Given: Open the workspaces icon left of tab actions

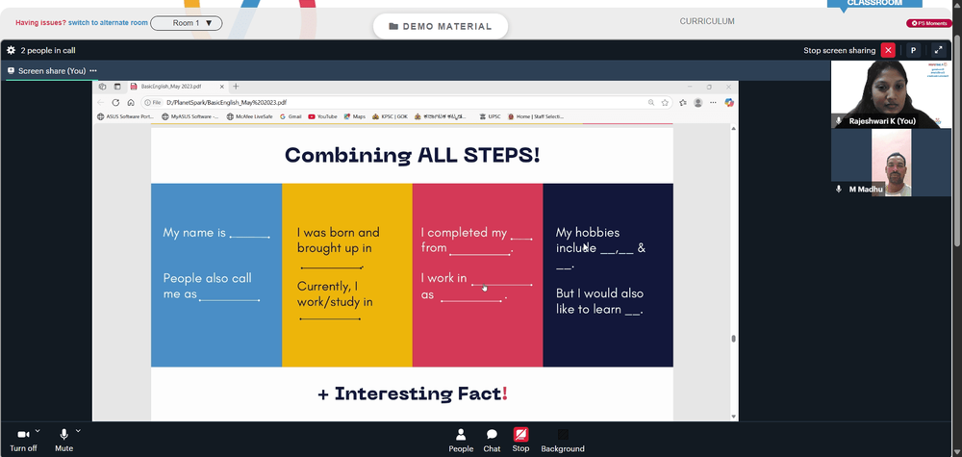Looking at the screenshot, I should click(103, 87).
